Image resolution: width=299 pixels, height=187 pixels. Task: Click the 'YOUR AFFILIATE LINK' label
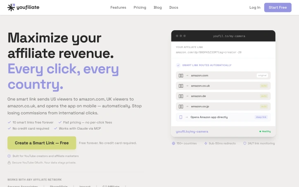tap(190, 47)
